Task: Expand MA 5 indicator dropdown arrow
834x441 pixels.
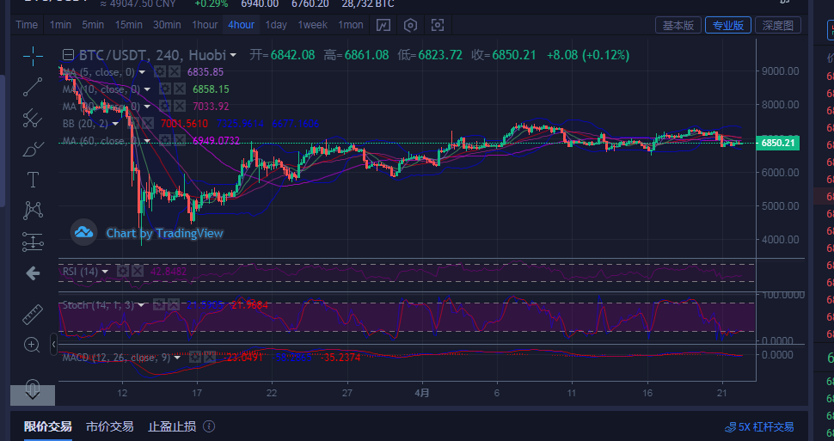Action: coord(142,72)
